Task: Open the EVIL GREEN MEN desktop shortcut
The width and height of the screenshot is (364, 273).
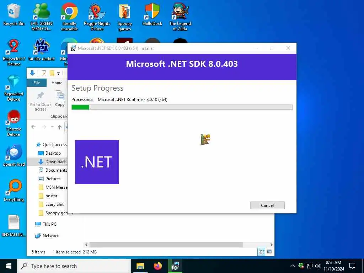Action: 42,17
